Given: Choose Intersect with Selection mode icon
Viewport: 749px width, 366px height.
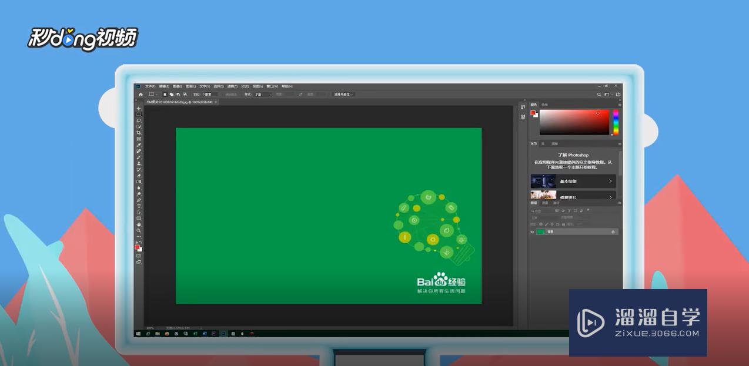Looking at the screenshot, I should (x=185, y=94).
